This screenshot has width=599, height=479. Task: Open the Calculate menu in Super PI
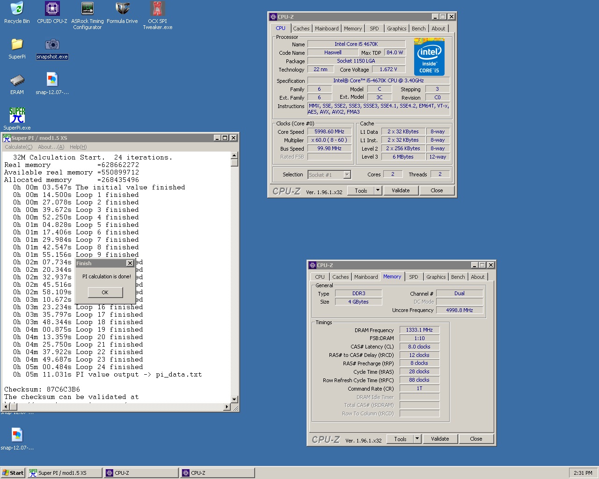pyautogui.click(x=19, y=147)
